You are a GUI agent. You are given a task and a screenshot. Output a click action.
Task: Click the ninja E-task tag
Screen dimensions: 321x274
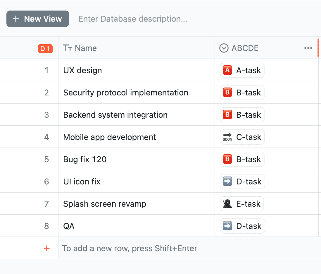click(x=242, y=204)
